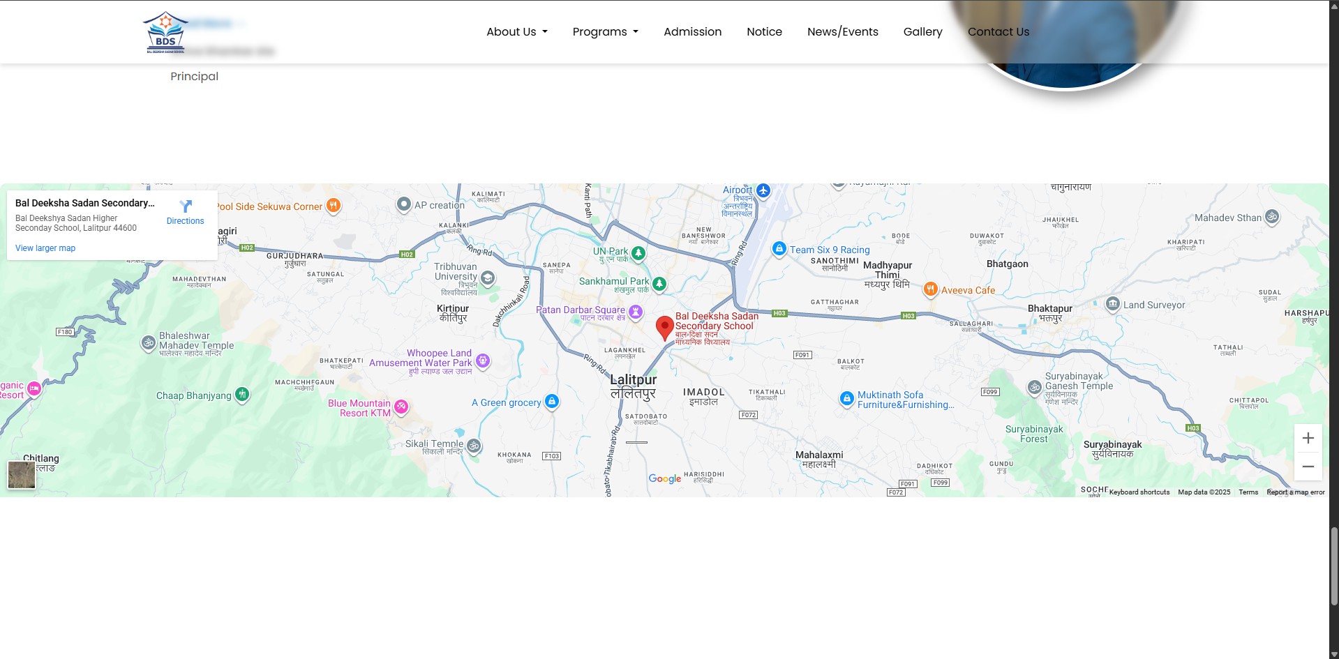1339x659 pixels.
Task: Click Whoopee Land amusement park marker
Action: click(483, 361)
